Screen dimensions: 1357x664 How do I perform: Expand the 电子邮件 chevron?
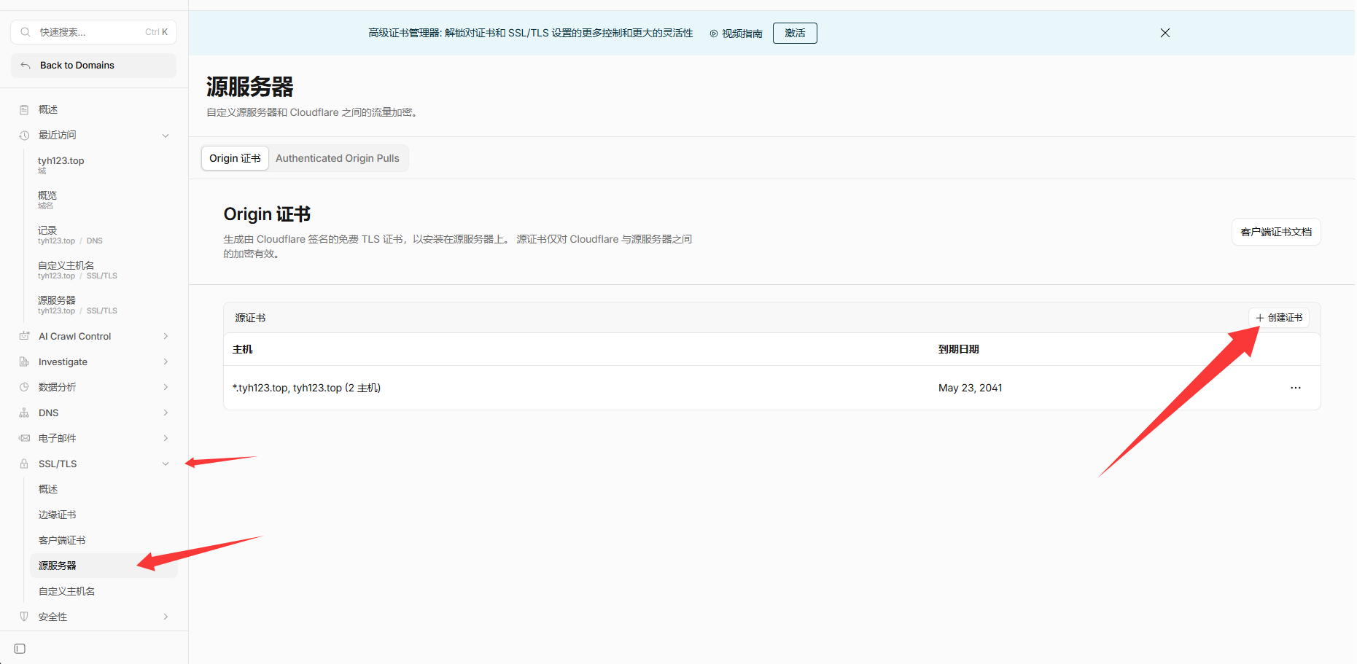[166, 438]
